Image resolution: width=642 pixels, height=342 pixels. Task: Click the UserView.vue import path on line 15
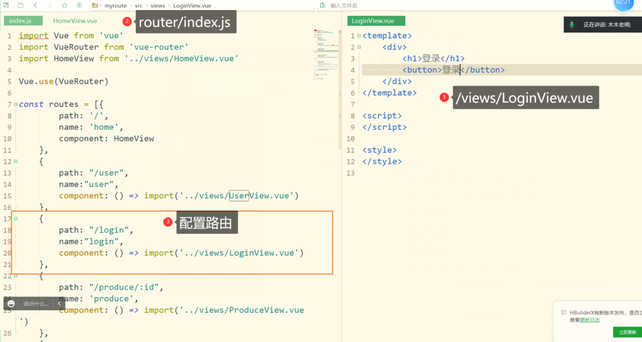tap(237, 196)
